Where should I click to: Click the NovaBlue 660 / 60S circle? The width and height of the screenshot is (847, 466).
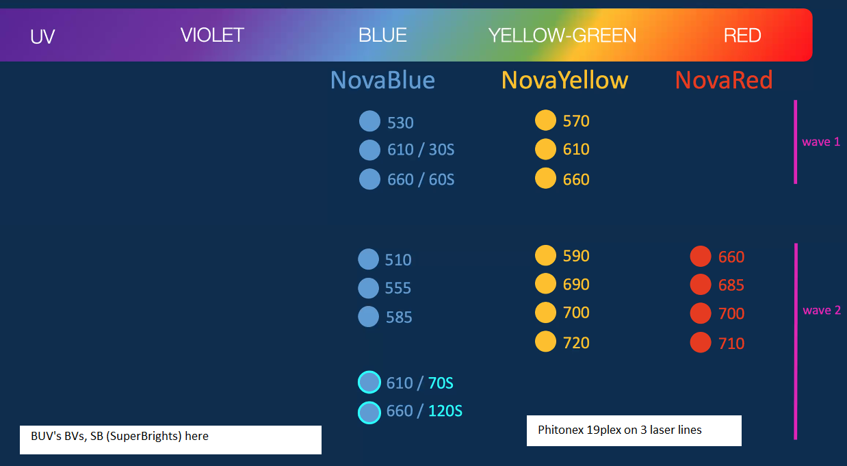[369, 179]
